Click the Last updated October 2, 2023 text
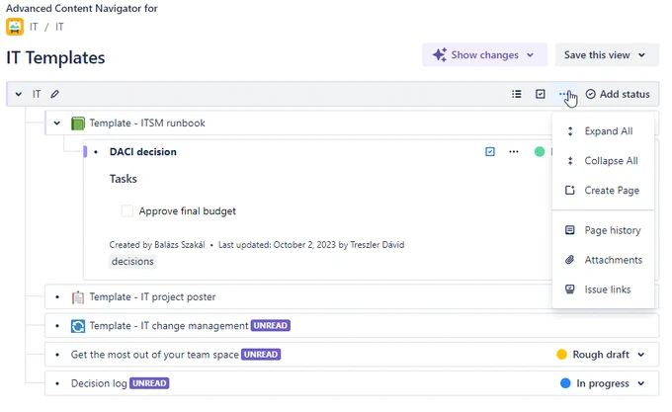The width and height of the screenshot is (672, 412). point(311,245)
